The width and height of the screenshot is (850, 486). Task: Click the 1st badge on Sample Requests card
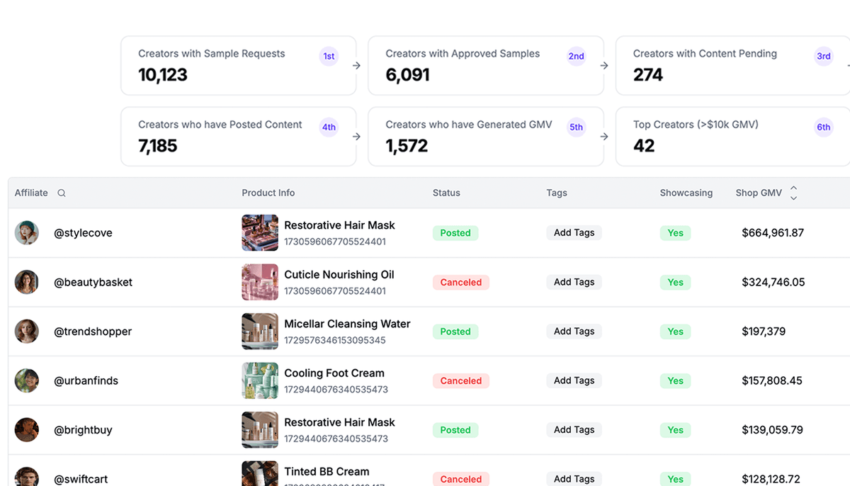coord(328,56)
